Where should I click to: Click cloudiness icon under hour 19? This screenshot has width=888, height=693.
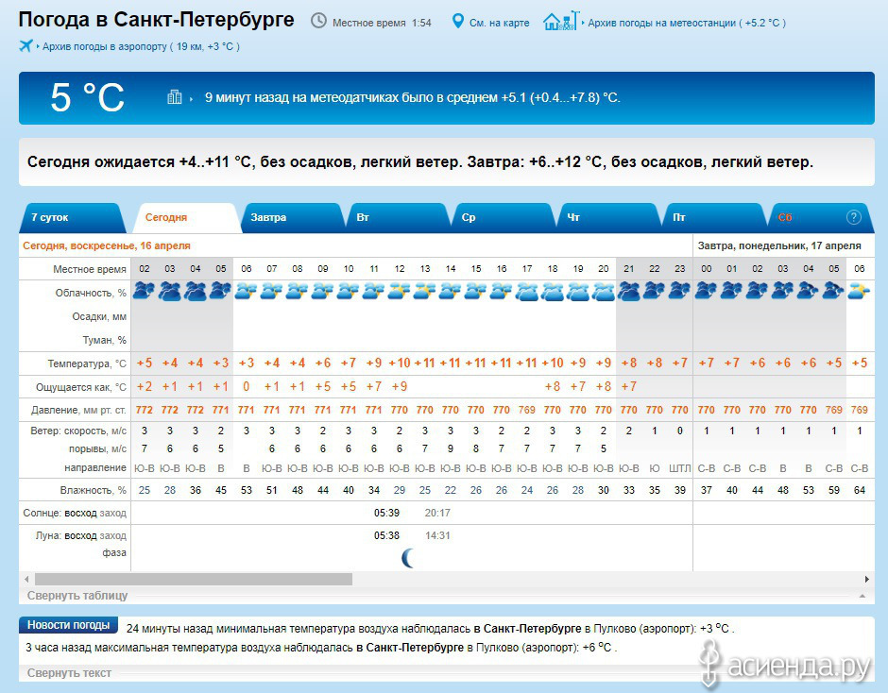click(x=577, y=291)
